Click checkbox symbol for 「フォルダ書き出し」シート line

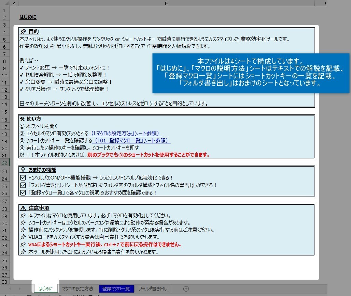point(23,185)
